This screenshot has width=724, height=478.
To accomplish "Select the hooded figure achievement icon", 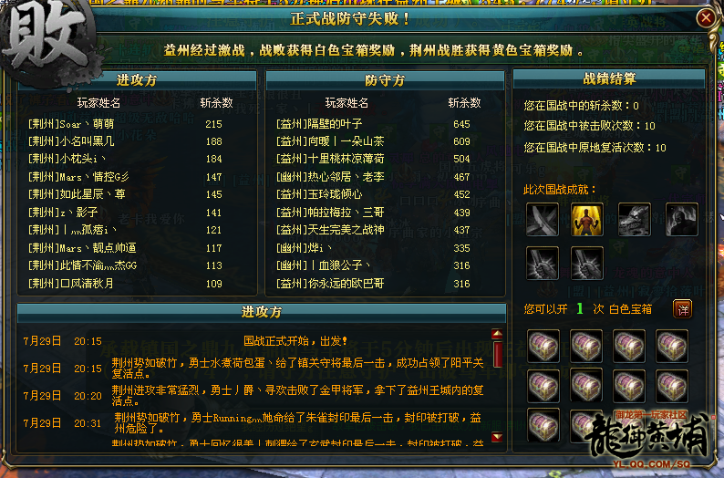I will (681, 219).
